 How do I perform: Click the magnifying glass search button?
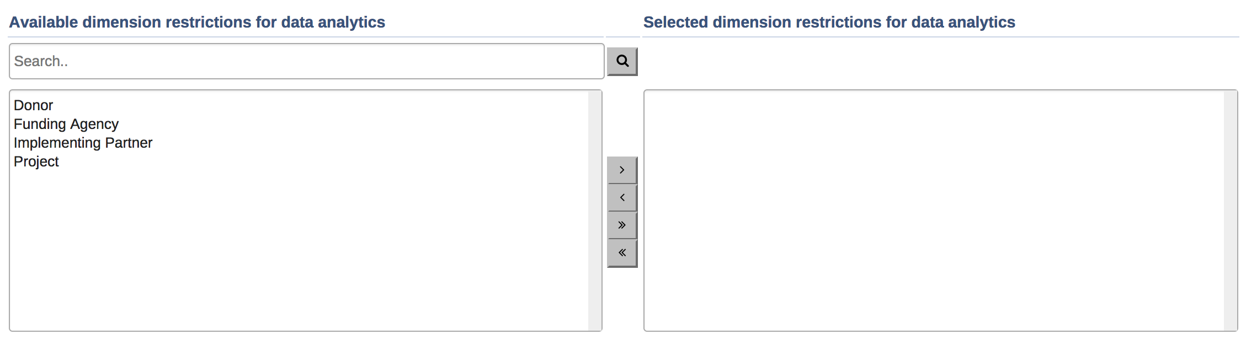pos(622,61)
